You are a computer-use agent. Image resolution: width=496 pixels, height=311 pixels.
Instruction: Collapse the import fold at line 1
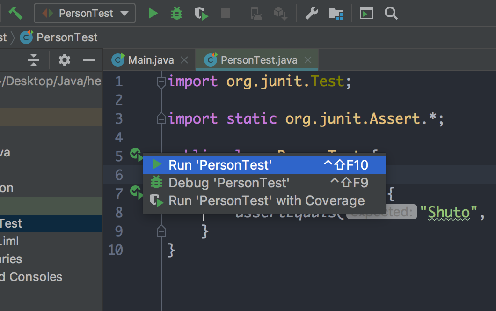coord(161,82)
